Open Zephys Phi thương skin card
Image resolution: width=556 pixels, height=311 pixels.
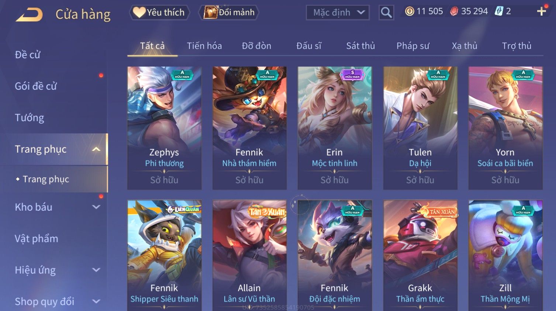[164, 128]
